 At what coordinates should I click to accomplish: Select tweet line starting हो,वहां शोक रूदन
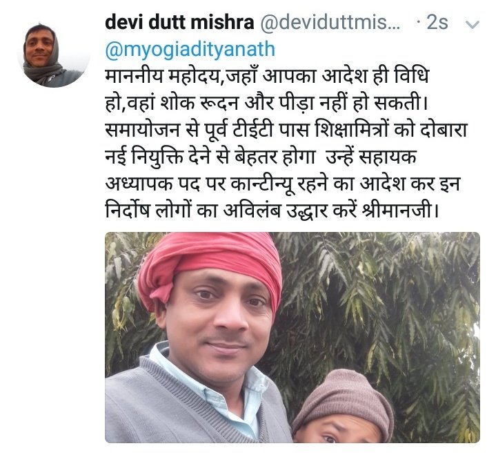click(267, 103)
